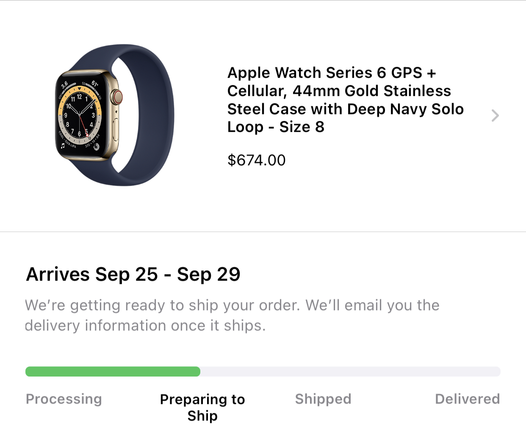Tap the activity rings complication on watch face

pos(97,147)
